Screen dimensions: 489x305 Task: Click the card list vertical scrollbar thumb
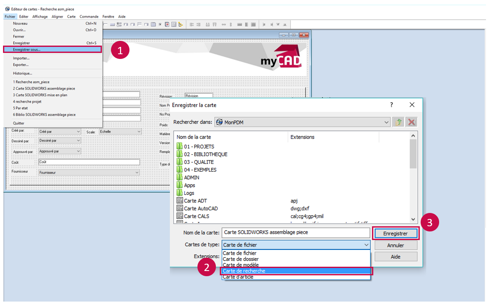[x=413, y=154]
